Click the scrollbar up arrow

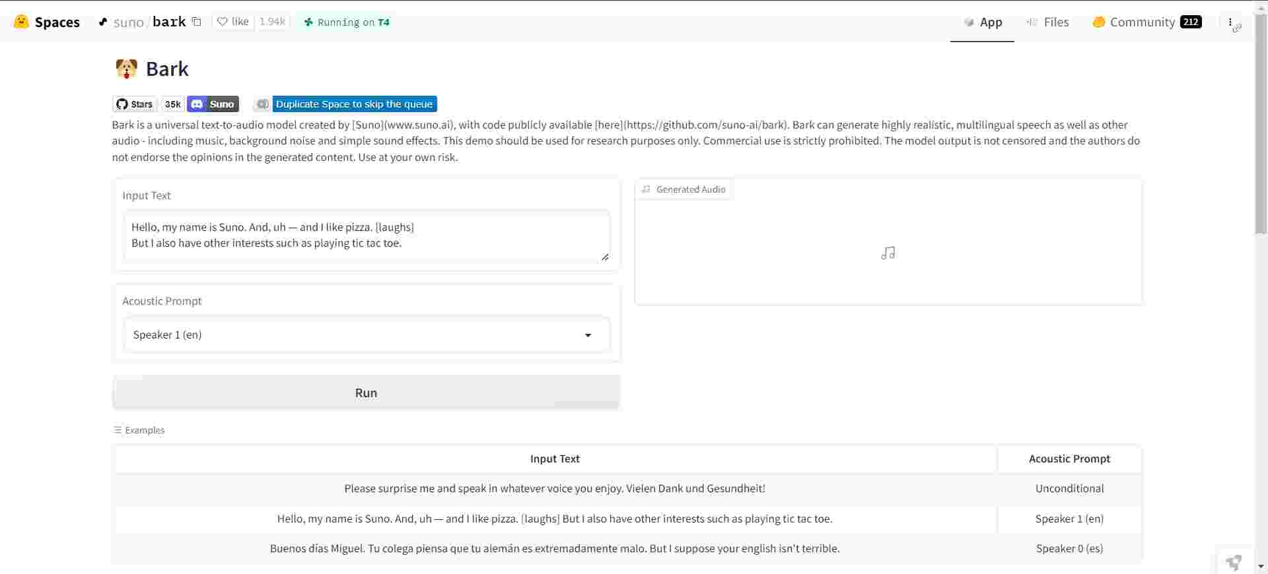click(x=1261, y=7)
